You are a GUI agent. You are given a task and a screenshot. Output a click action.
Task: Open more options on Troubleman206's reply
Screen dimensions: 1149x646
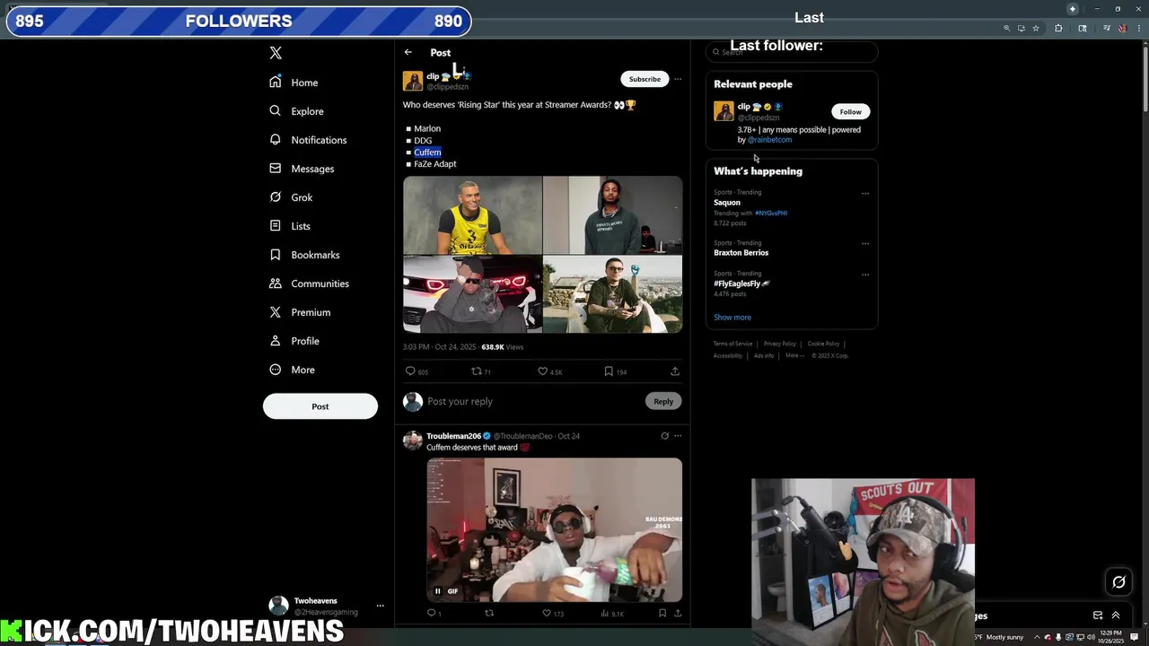(678, 436)
